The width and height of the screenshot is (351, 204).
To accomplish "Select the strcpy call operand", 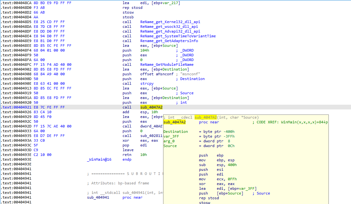I will (x=147, y=83).
